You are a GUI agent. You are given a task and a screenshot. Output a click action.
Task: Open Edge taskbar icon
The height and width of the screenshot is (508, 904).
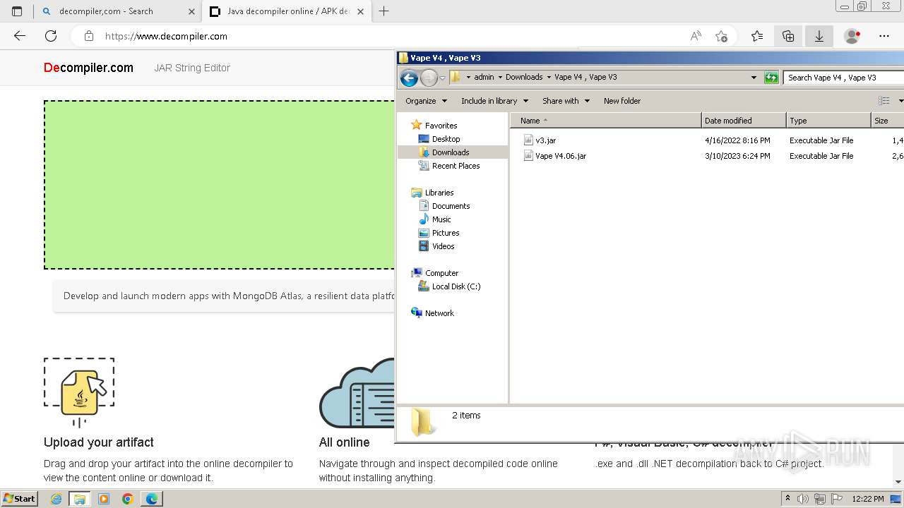click(152, 499)
